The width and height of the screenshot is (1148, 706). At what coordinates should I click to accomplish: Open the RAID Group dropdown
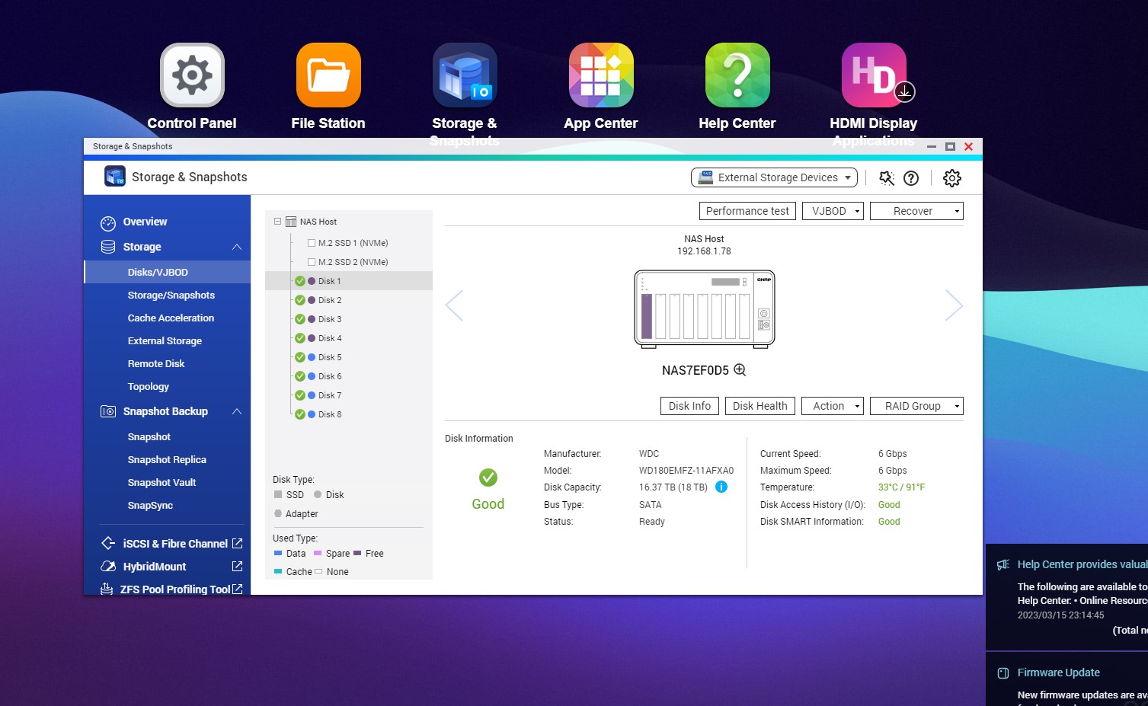click(916, 406)
